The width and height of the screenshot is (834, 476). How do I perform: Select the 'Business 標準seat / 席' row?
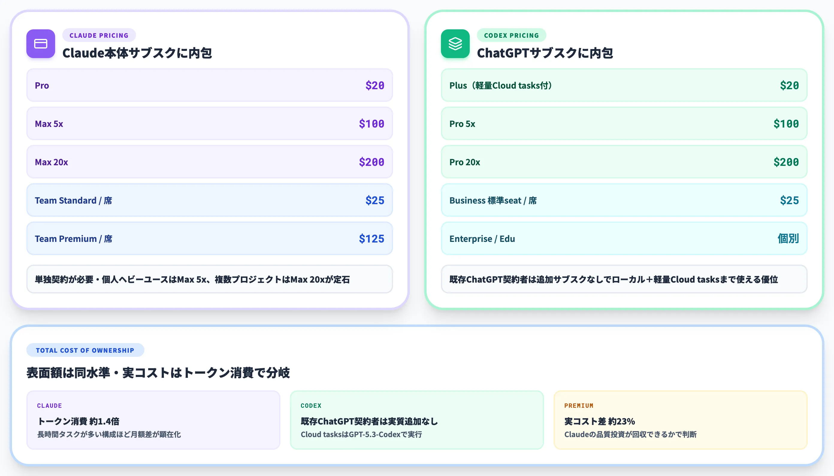pos(624,200)
